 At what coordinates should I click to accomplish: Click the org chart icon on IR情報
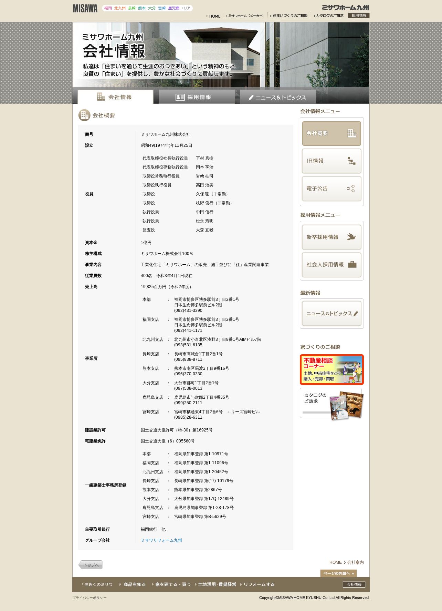pyautogui.click(x=351, y=161)
